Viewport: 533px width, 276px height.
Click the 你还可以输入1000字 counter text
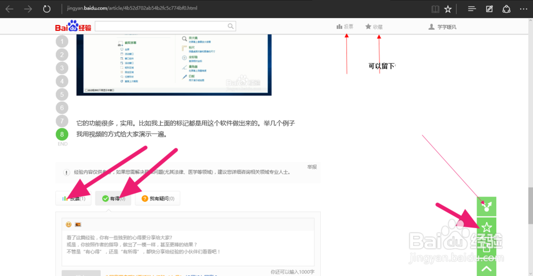(x=292, y=272)
